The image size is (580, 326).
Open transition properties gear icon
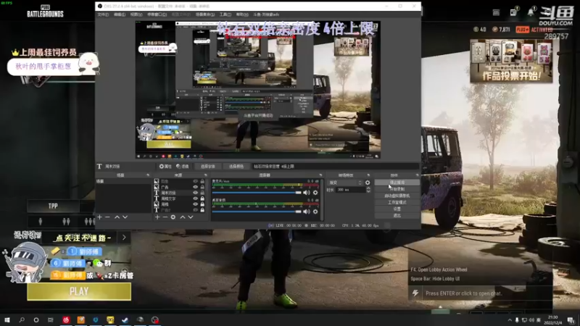(x=368, y=183)
